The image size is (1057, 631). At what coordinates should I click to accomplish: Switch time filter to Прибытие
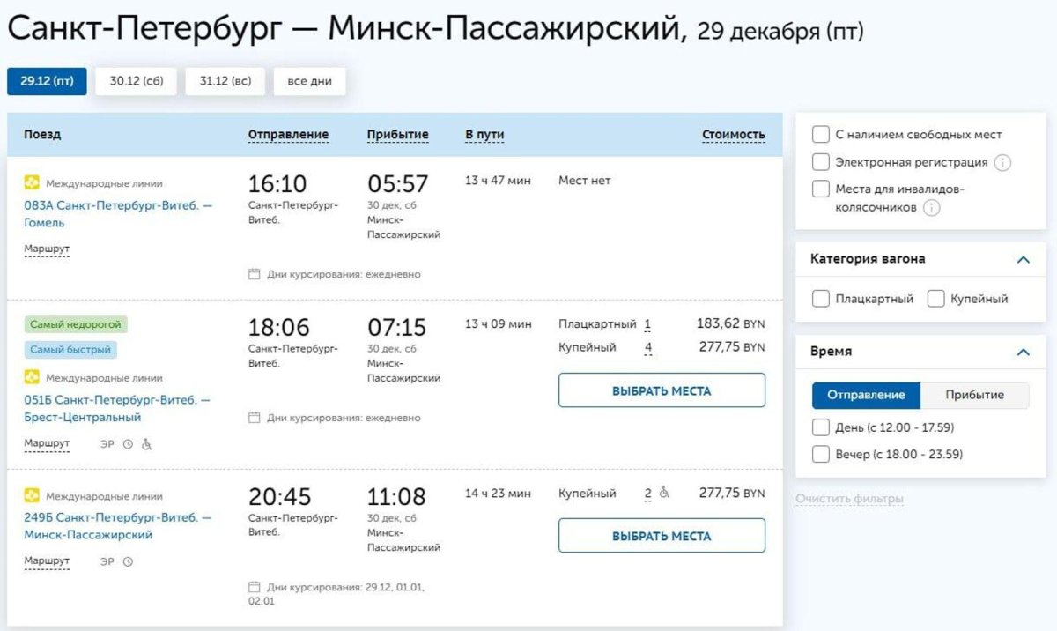[x=974, y=395]
